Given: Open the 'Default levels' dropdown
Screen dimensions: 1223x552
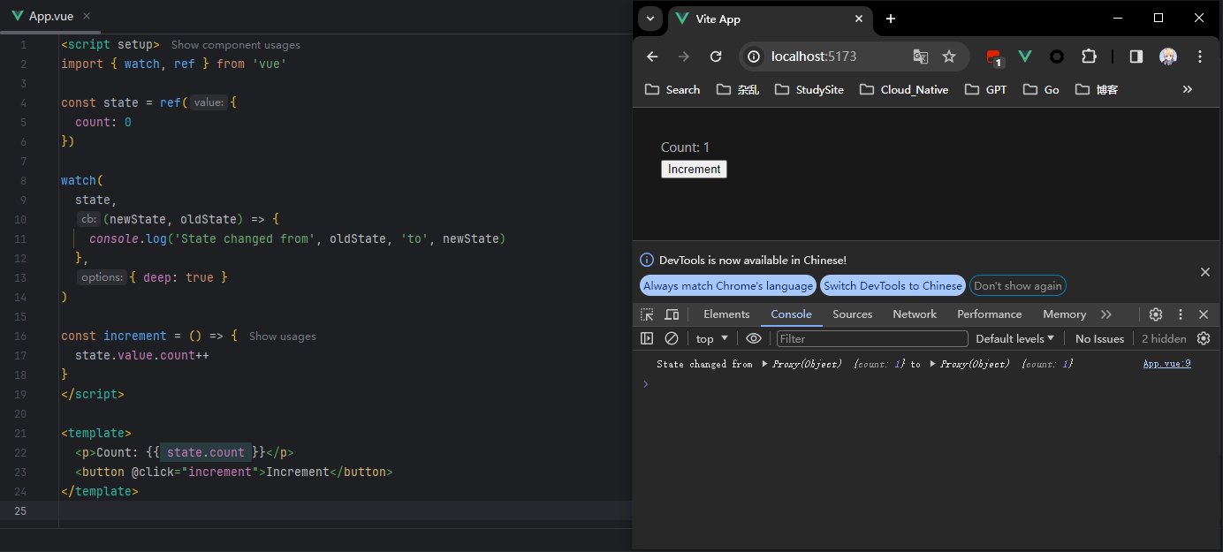Looking at the screenshot, I should [x=1015, y=338].
